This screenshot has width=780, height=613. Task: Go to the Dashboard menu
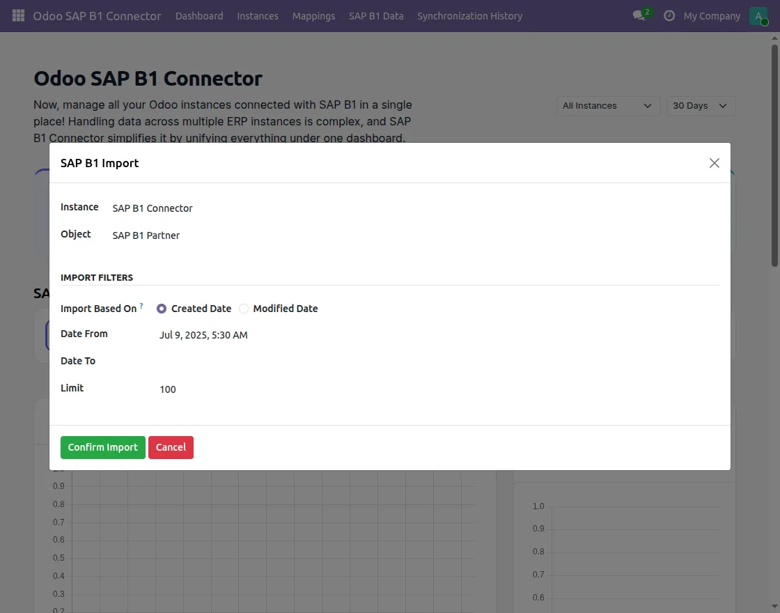(x=199, y=16)
